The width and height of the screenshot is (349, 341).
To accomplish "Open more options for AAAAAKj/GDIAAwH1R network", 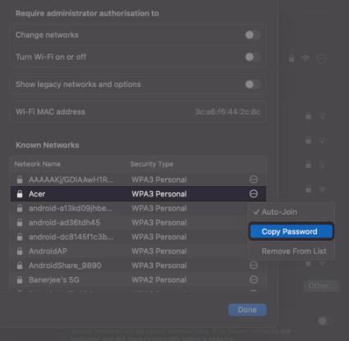I will (254, 180).
